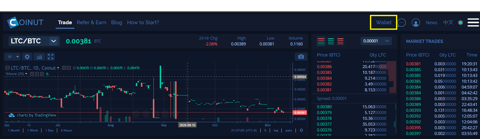This screenshot has height=139, width=480.
Task: Click market trade at 19:20:31
Action: (x=442, y=64)
